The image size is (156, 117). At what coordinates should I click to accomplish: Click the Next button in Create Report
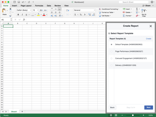point(149,108)
